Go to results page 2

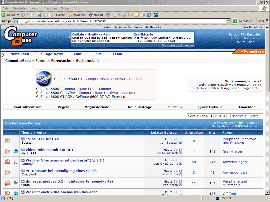[216, 116]
